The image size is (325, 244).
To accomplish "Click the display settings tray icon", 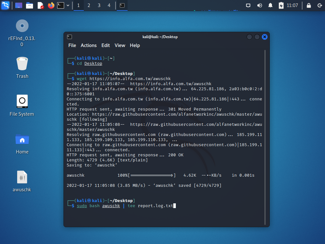I will pyautogui.click(x=248, y=5).
